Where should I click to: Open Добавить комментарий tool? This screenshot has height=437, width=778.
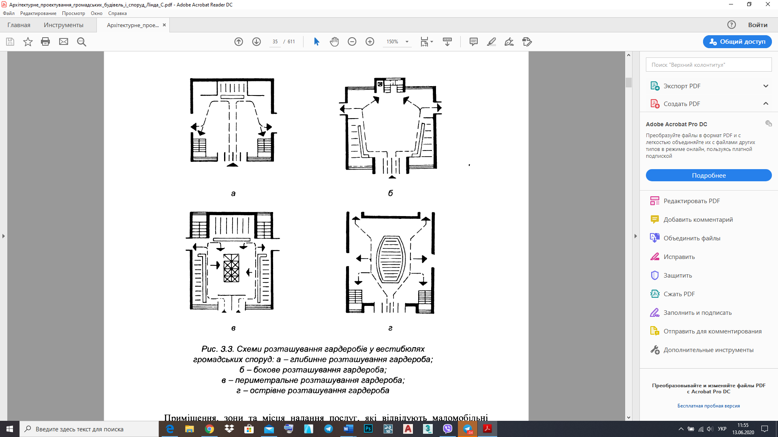(698, 220)
